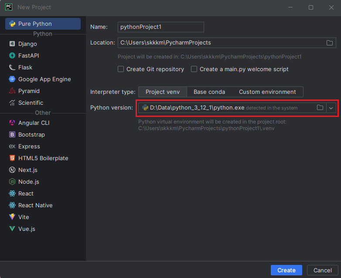This screenshot has height=278, width=341.
Task: Click the Next.js list label
Action: point(28,170)
